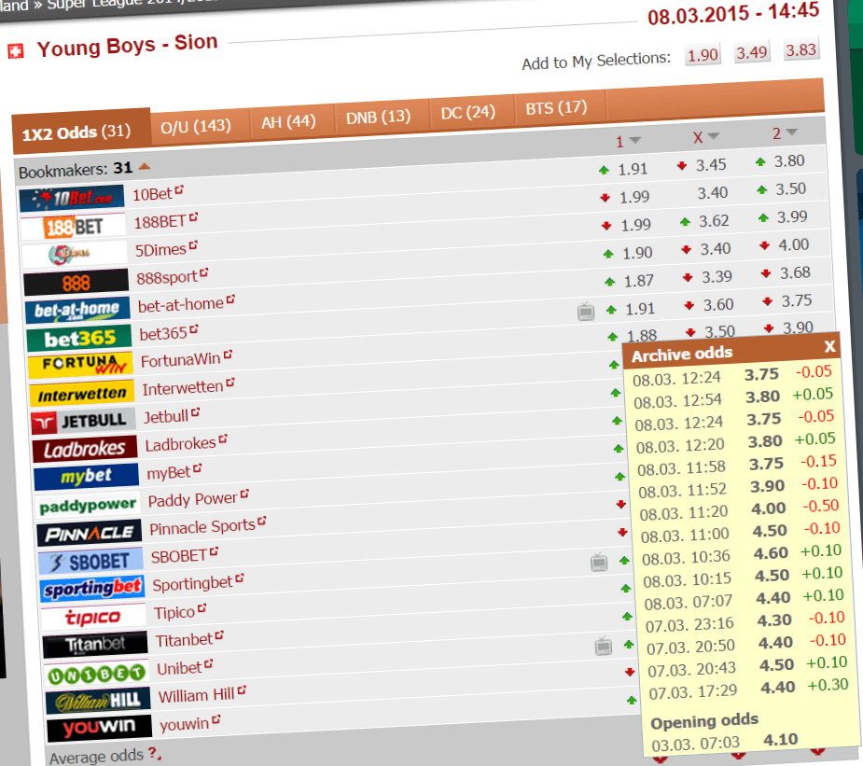
Task: Open the Unibet logo image
Action: (97, 673)
